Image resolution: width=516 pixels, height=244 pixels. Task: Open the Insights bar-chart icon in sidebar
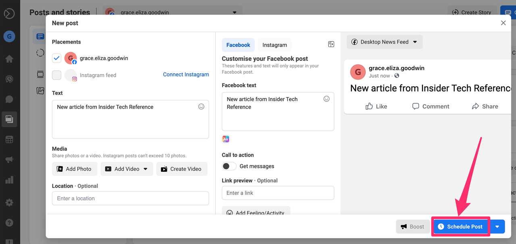coord(10,179)
